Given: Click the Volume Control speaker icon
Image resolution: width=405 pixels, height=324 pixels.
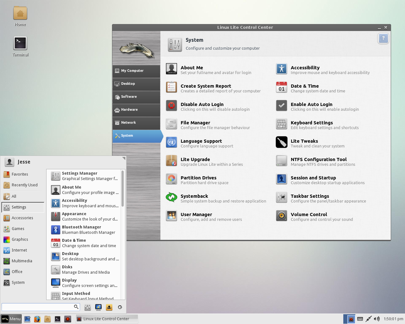Looking at the screenshot, I should click(x=281, y=216).
